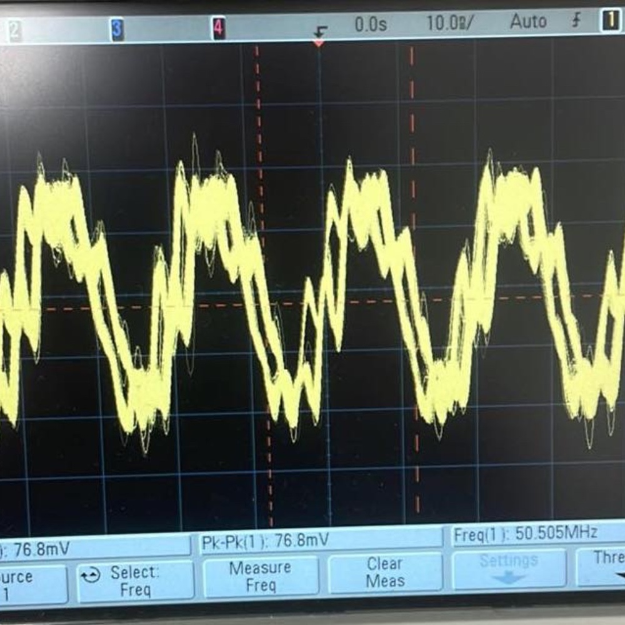Click the red trigger position marker
This screenshot has width=625, height=625.
click(x=319, y=42)
